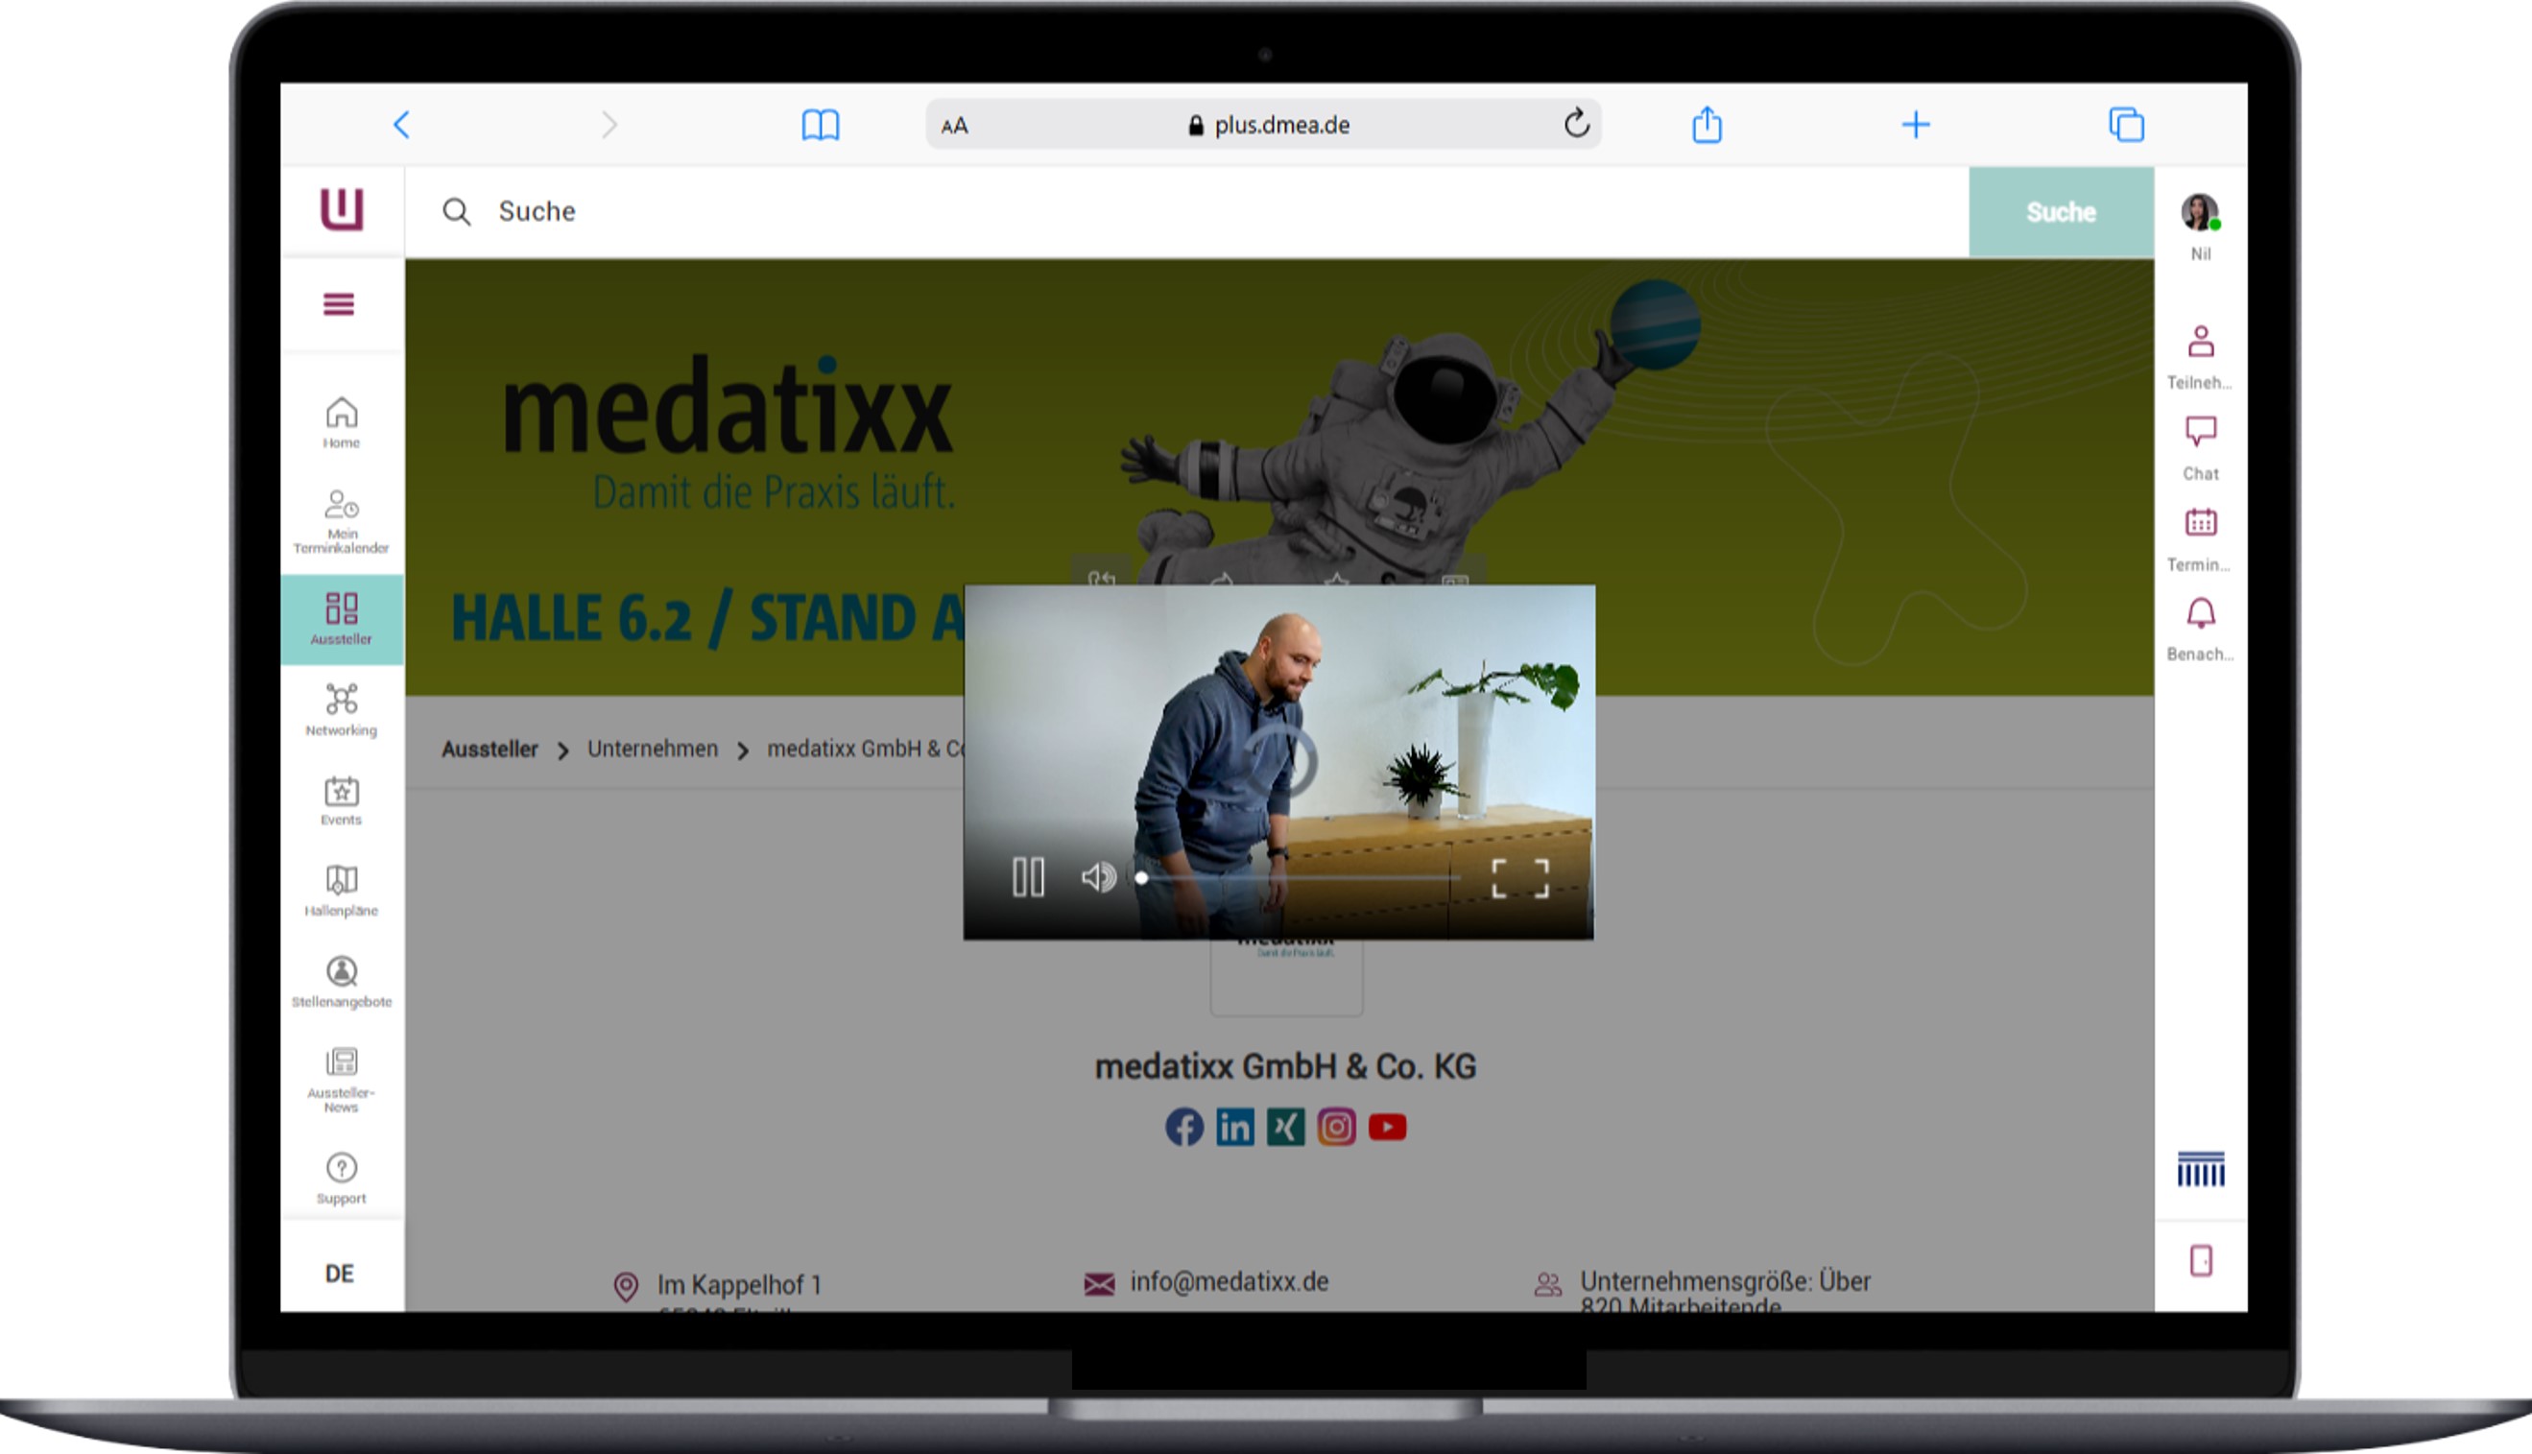This screenshot has height=1454, width=2532.
Task: Tap the AA reader text-size control
Action: click(954, 126)
